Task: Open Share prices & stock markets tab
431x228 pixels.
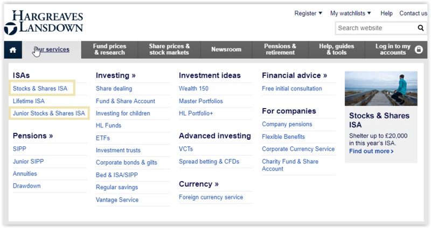Action: (x=169, y=49)
